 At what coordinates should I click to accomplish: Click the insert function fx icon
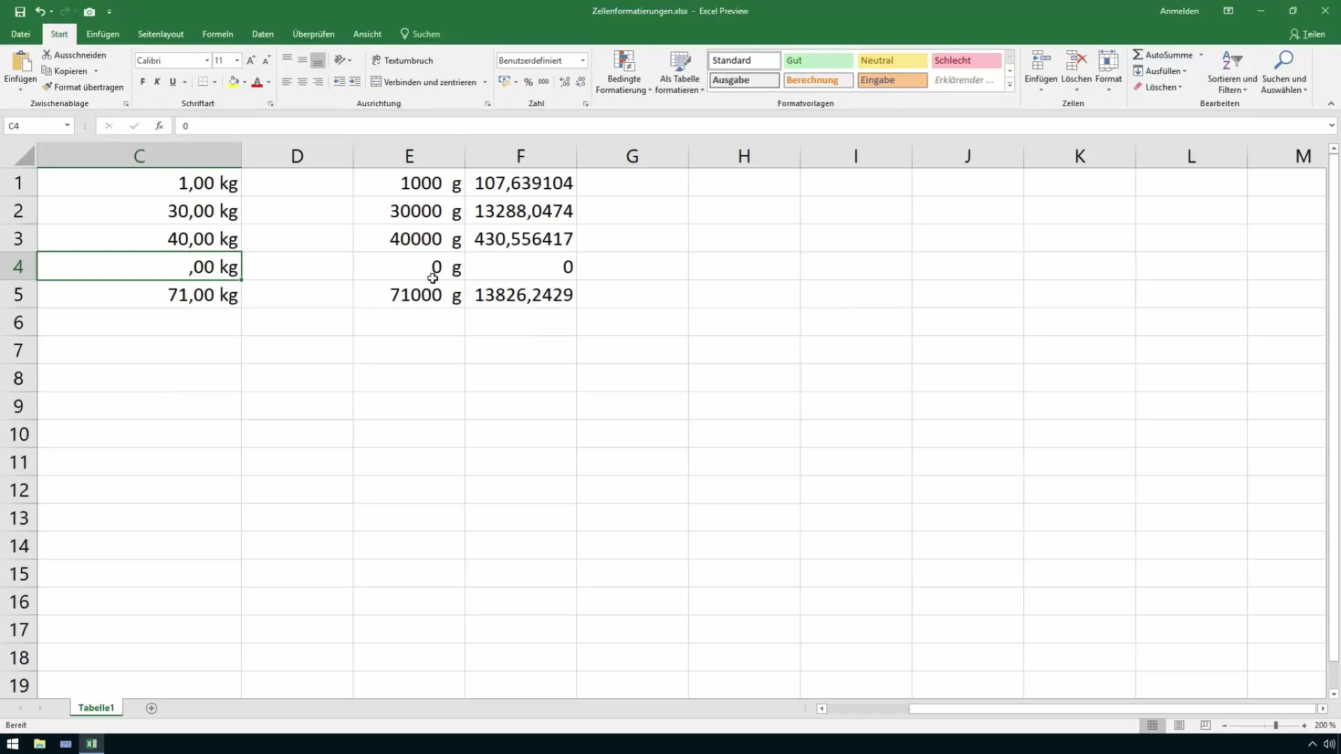[x=159, y=126]
